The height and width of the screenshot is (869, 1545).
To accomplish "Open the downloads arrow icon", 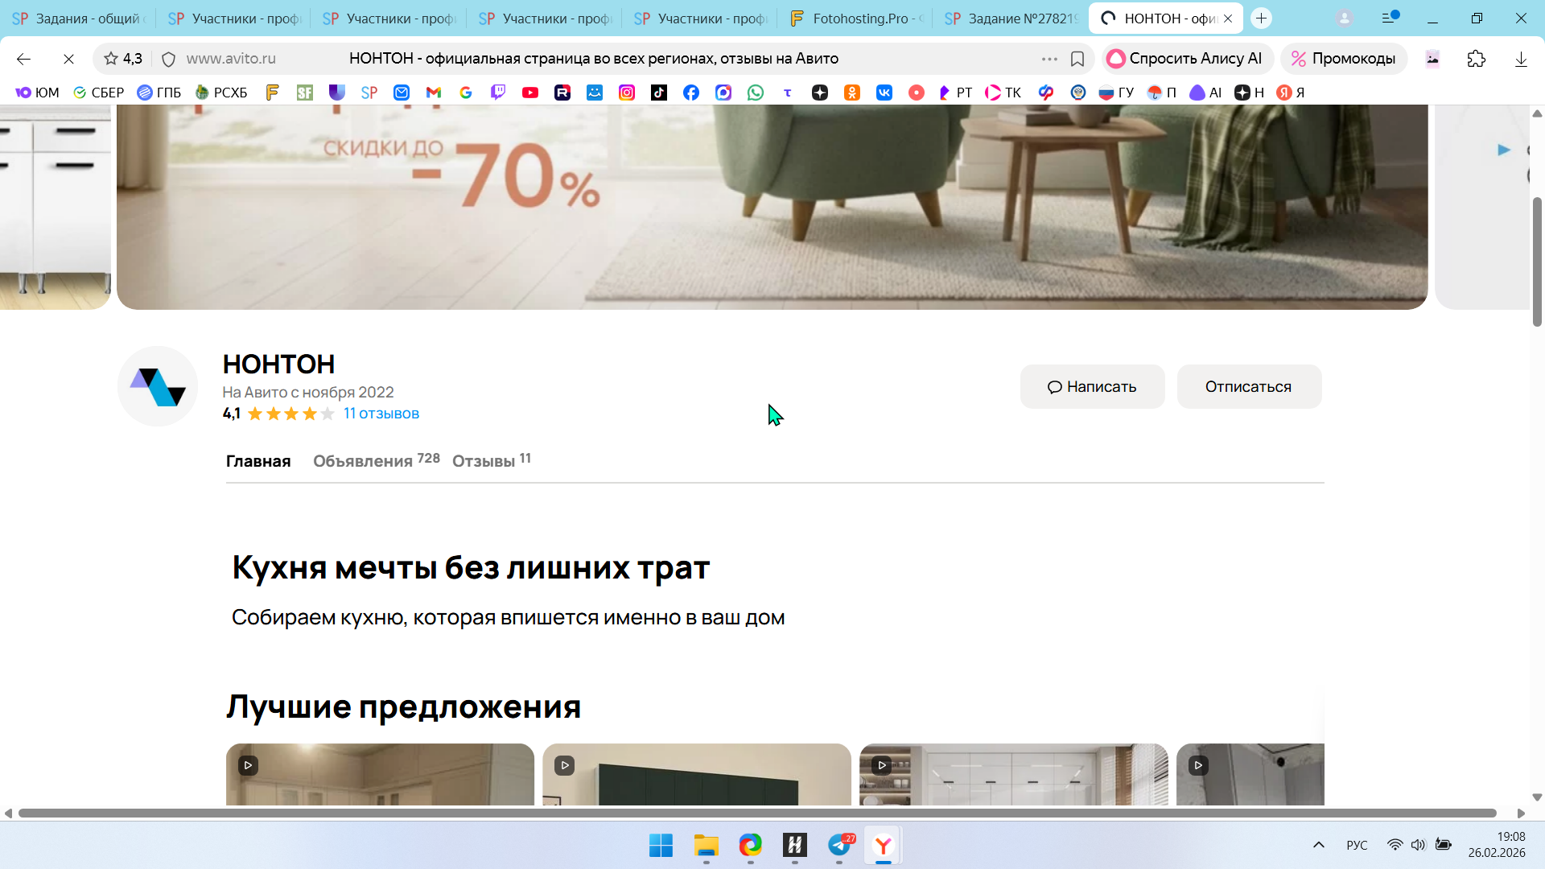I will tap(1521, 59).
